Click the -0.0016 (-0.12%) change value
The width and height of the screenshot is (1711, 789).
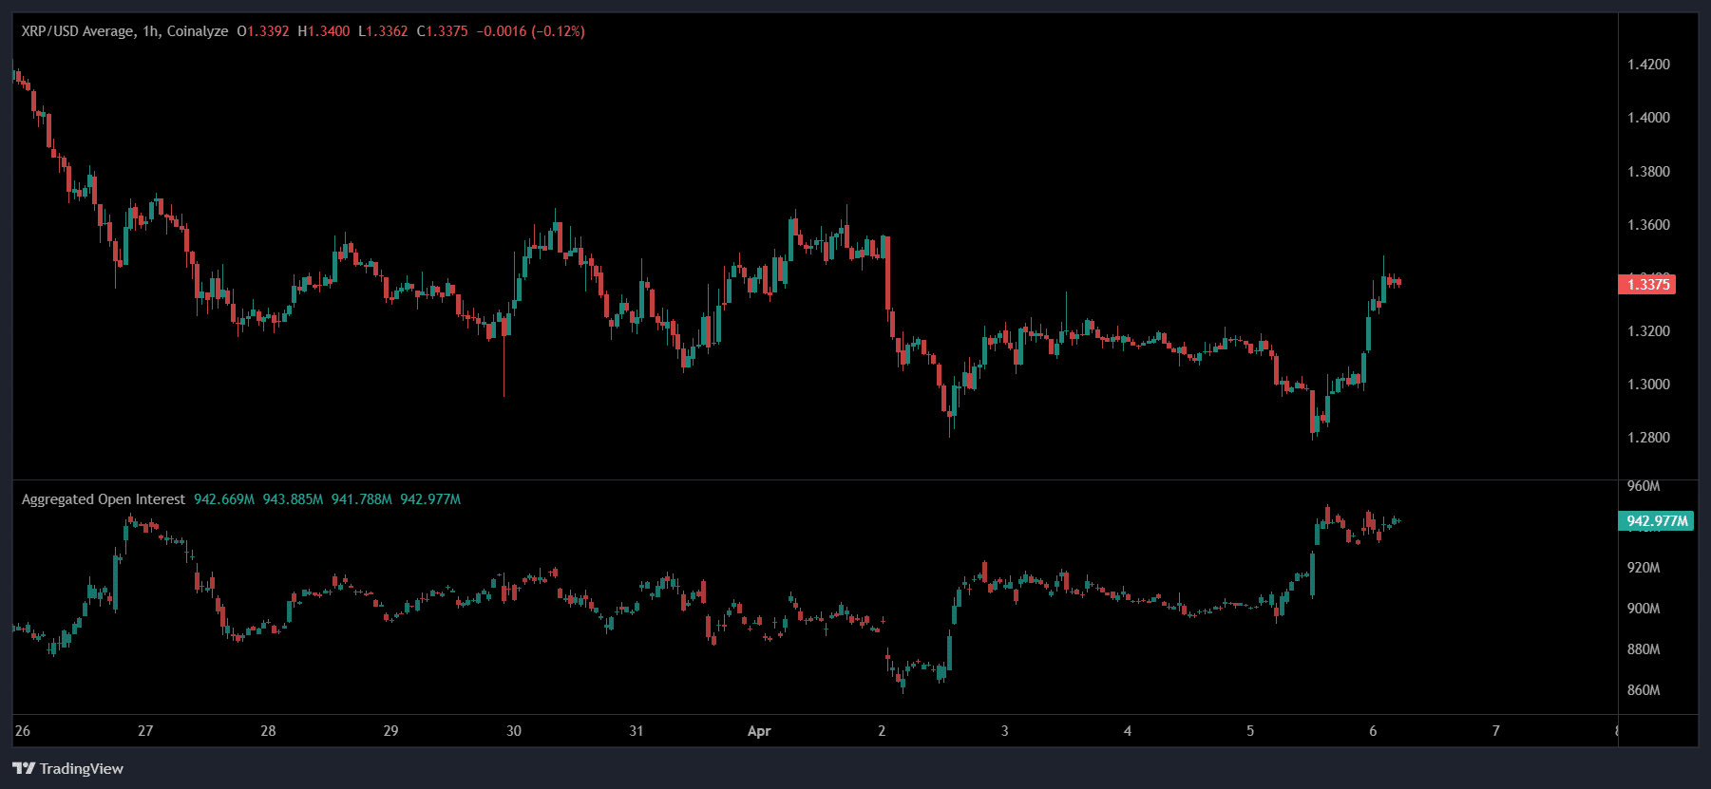coord(530,31)
